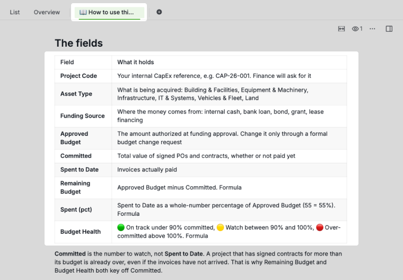Click the green On track circle
Image resolution: width=403 pixels, height=280 pixels.
click(x=121, y=227)
